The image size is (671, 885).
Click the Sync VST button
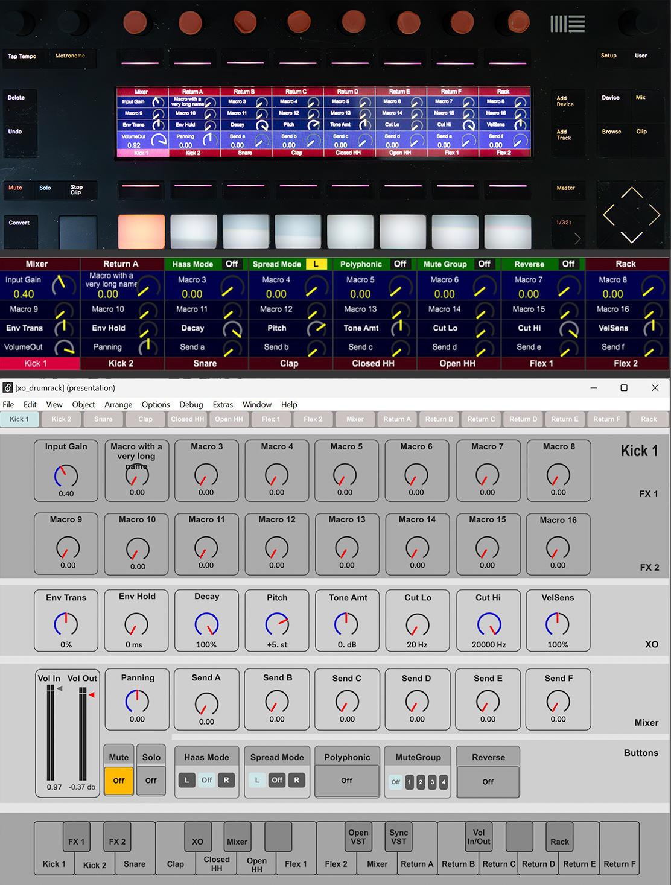point(398,837)
